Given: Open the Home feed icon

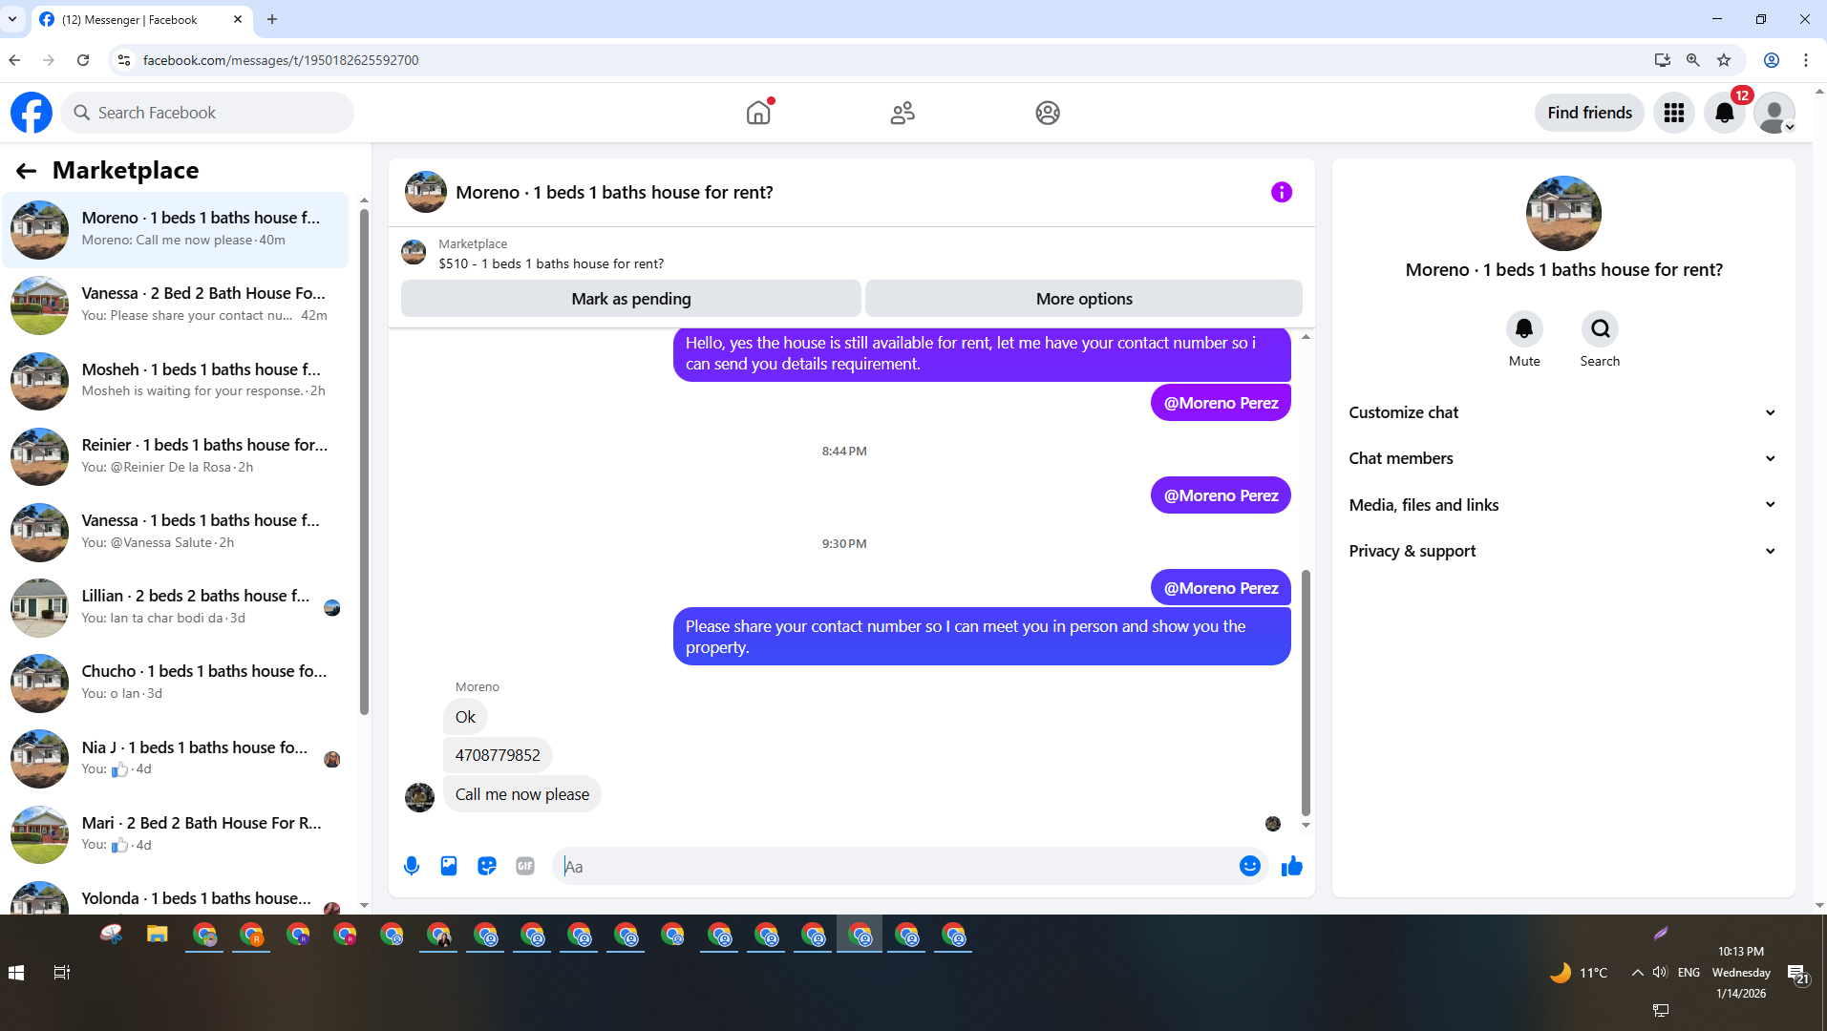Looking at the screenshot, I should (x=758, y=113).
